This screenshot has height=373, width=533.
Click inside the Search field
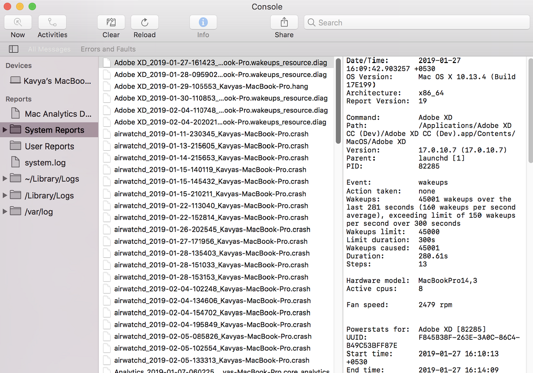click(375, 22)
